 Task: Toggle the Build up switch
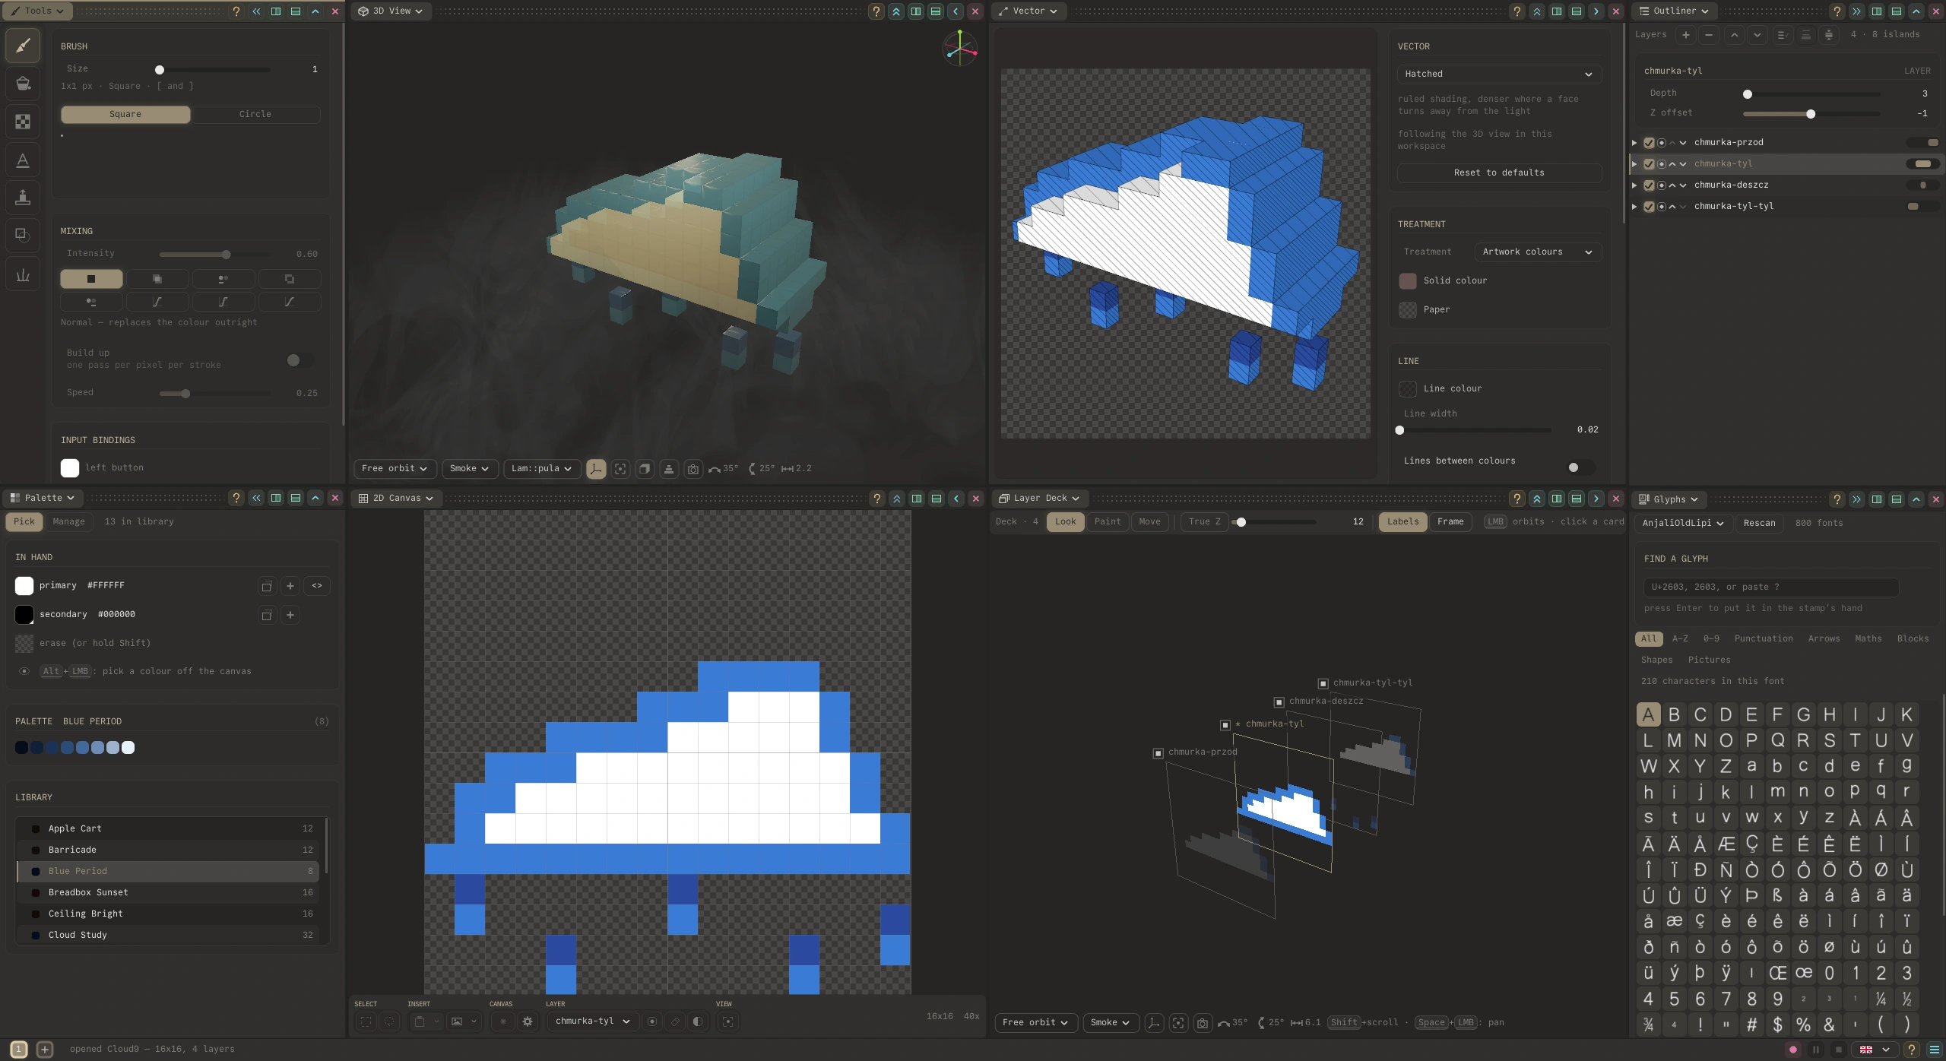(299, 360)
